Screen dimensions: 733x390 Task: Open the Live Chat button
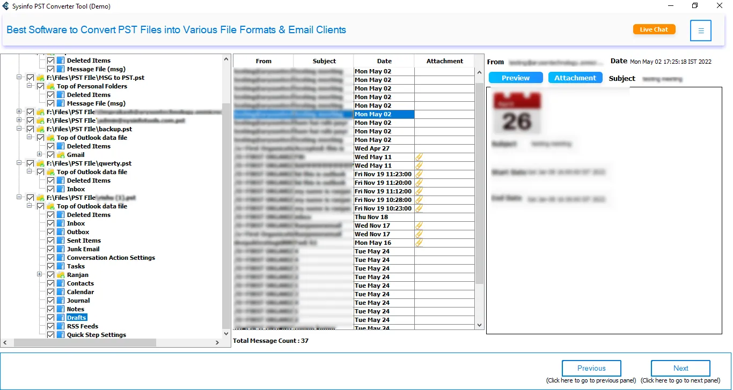(x=654, y=29)
